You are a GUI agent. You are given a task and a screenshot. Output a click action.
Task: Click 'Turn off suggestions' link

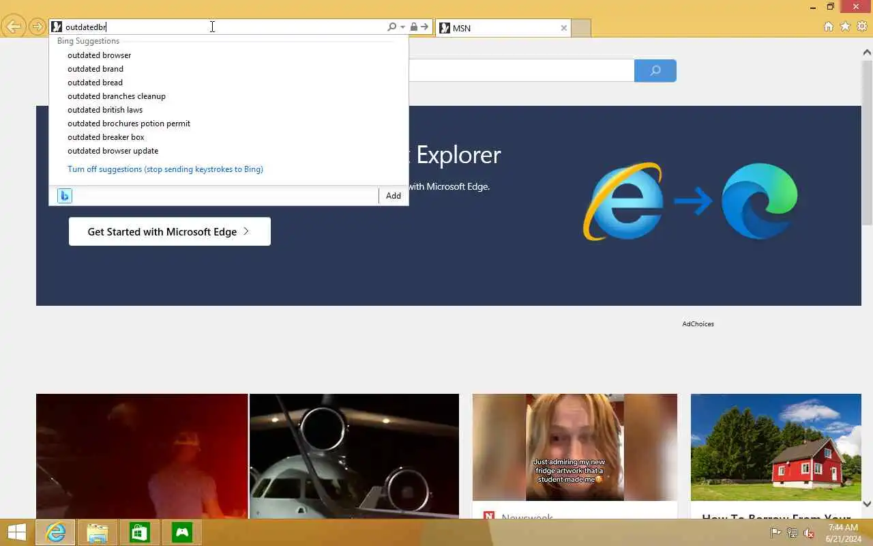[165, 169]
